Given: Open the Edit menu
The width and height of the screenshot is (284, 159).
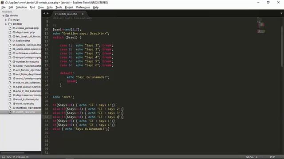Looking at the screenshot, I should point(11,8).
